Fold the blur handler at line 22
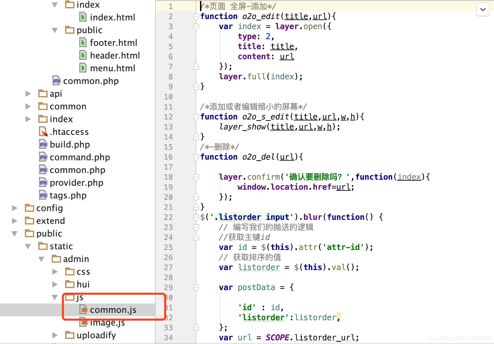Viewport: 494px width, 344px height. tap(196, 217)
